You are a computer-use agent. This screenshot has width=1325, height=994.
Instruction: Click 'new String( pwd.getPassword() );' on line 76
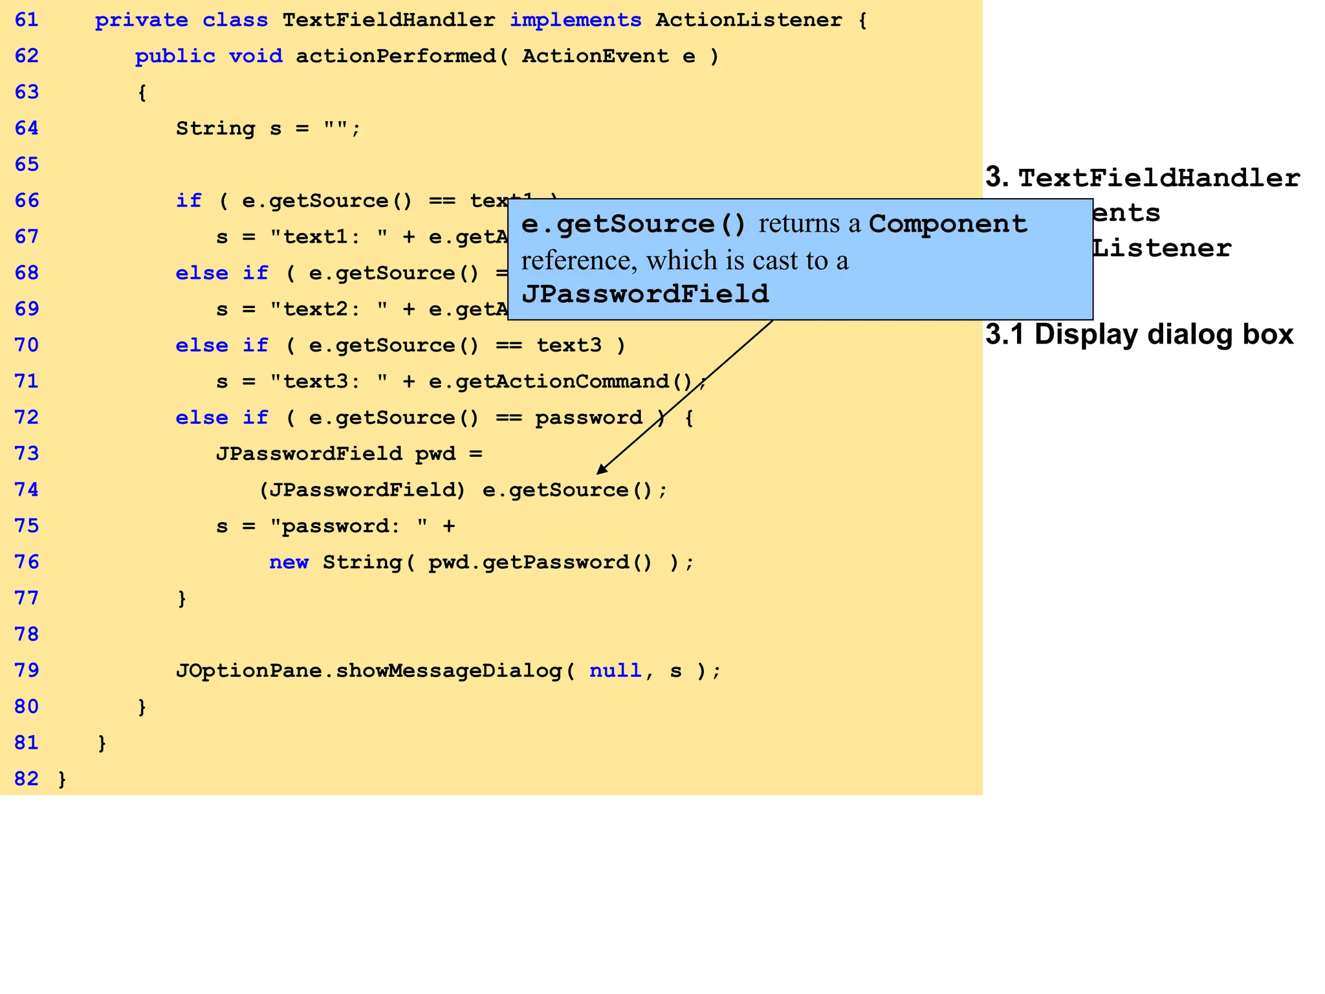482,562
